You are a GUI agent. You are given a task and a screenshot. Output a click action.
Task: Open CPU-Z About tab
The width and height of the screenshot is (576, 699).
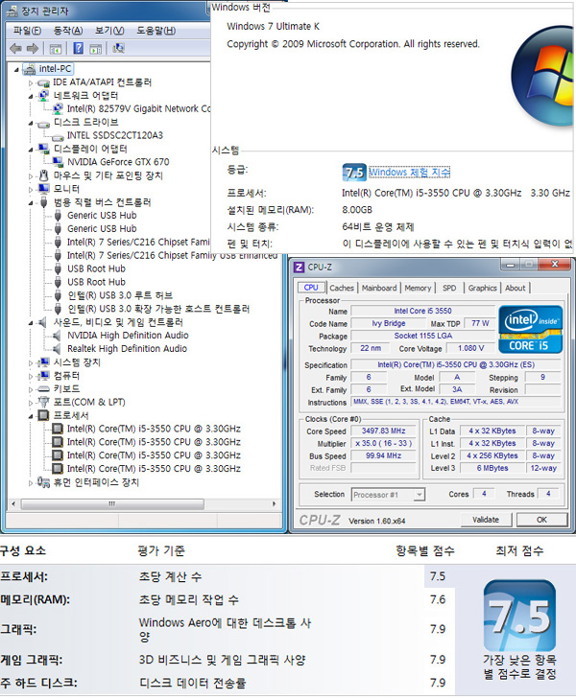coord(516,288)
